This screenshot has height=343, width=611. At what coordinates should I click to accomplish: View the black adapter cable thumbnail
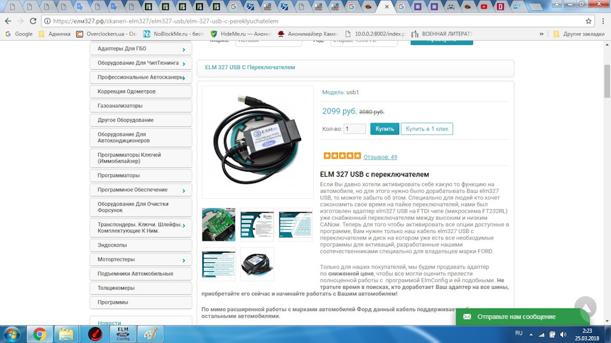coord(257,264)
